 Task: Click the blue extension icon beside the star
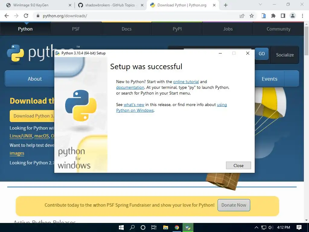pyautogui.click(x=264, y=16)
